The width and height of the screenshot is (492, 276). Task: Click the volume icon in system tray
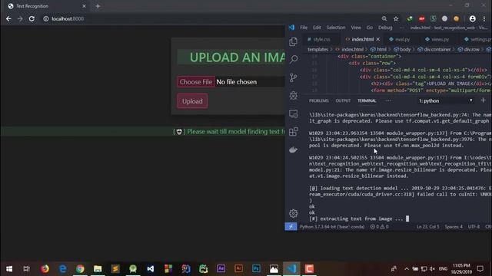pyautogui.click(x=432, y=268)
